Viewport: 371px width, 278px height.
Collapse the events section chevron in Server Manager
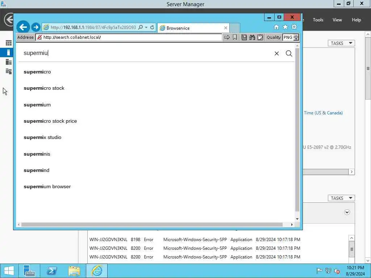pos(347,212)
